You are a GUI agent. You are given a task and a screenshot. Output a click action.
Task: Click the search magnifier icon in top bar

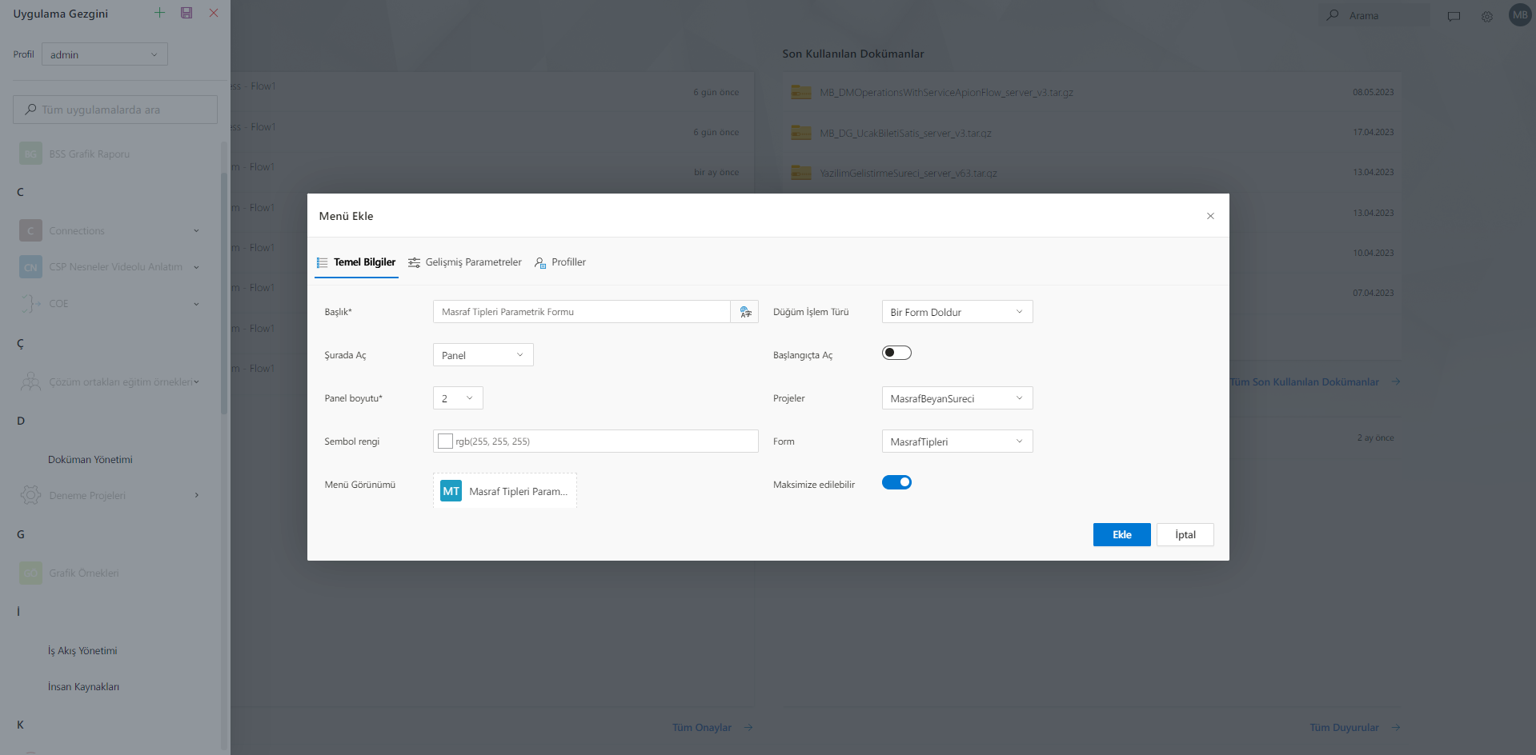1333,15
